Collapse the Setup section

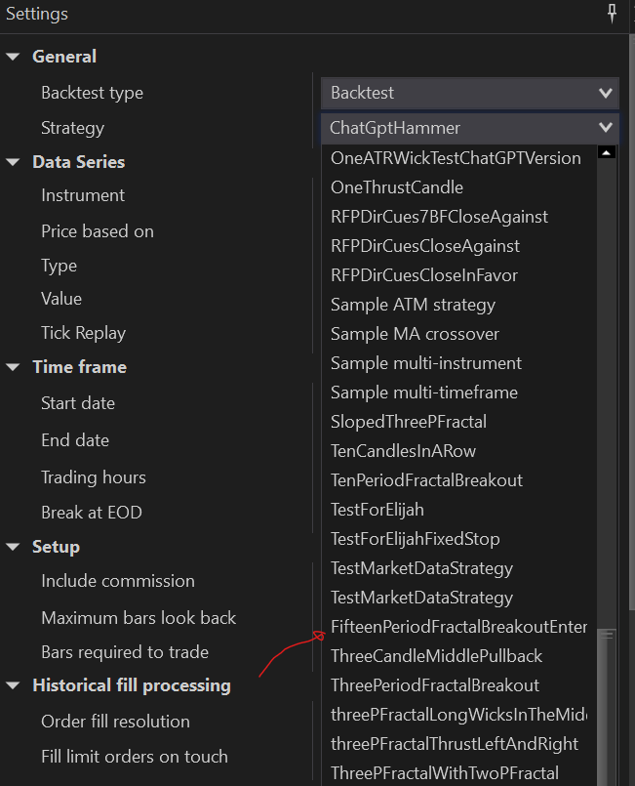[x=13, y=547]
